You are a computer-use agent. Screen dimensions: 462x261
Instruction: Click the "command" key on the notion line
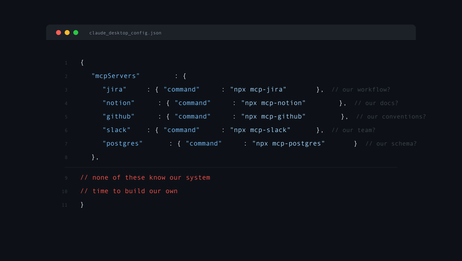[192, 103]
